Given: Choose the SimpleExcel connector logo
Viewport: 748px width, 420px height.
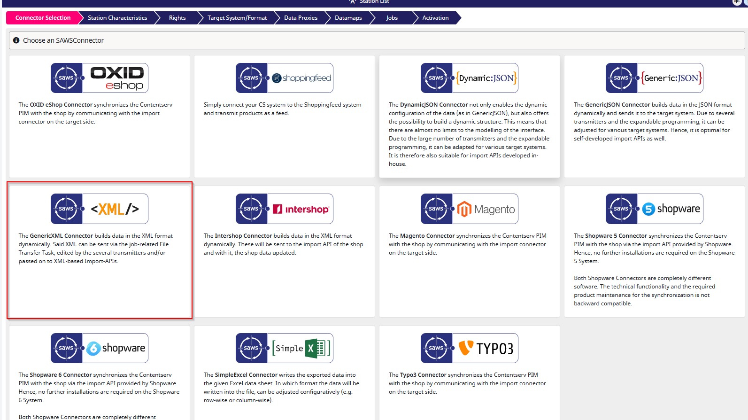Looking at the screenshot, I should 285,348.
